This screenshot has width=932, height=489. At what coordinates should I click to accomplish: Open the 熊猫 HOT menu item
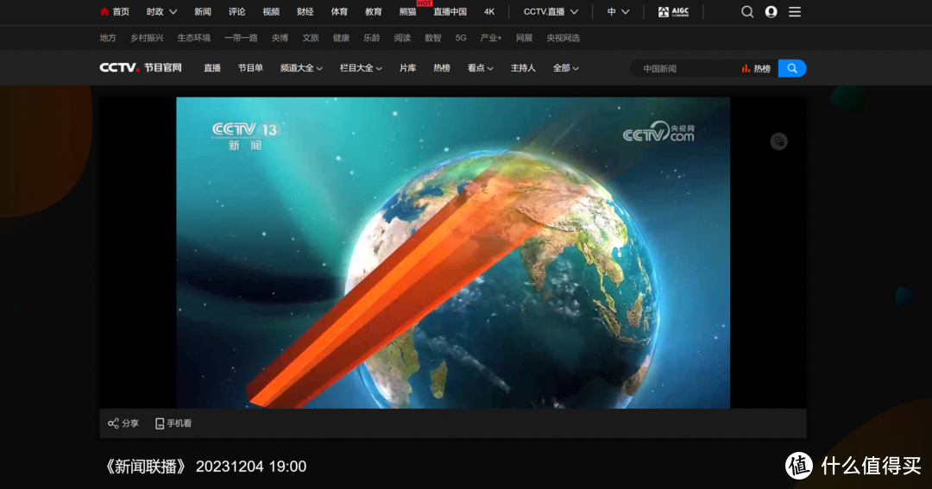tap(407, 12)
